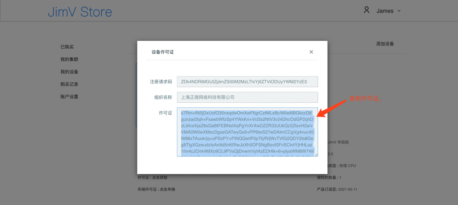This screenshot has height=205, width=458.
Task: Click the 组织名称 label
Action: (163, 97)
